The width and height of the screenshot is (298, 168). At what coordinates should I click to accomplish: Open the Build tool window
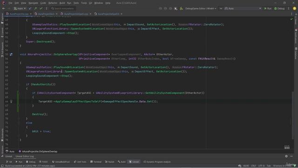pos(122,162)
